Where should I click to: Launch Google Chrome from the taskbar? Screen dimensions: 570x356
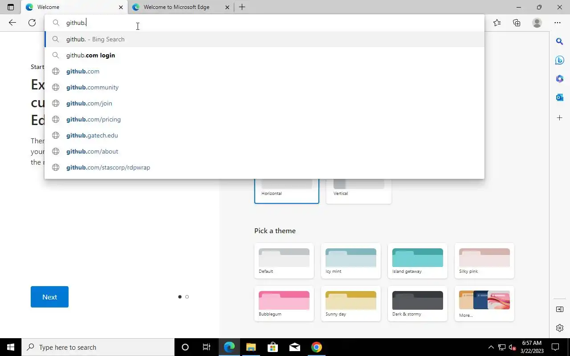(317, 347)
